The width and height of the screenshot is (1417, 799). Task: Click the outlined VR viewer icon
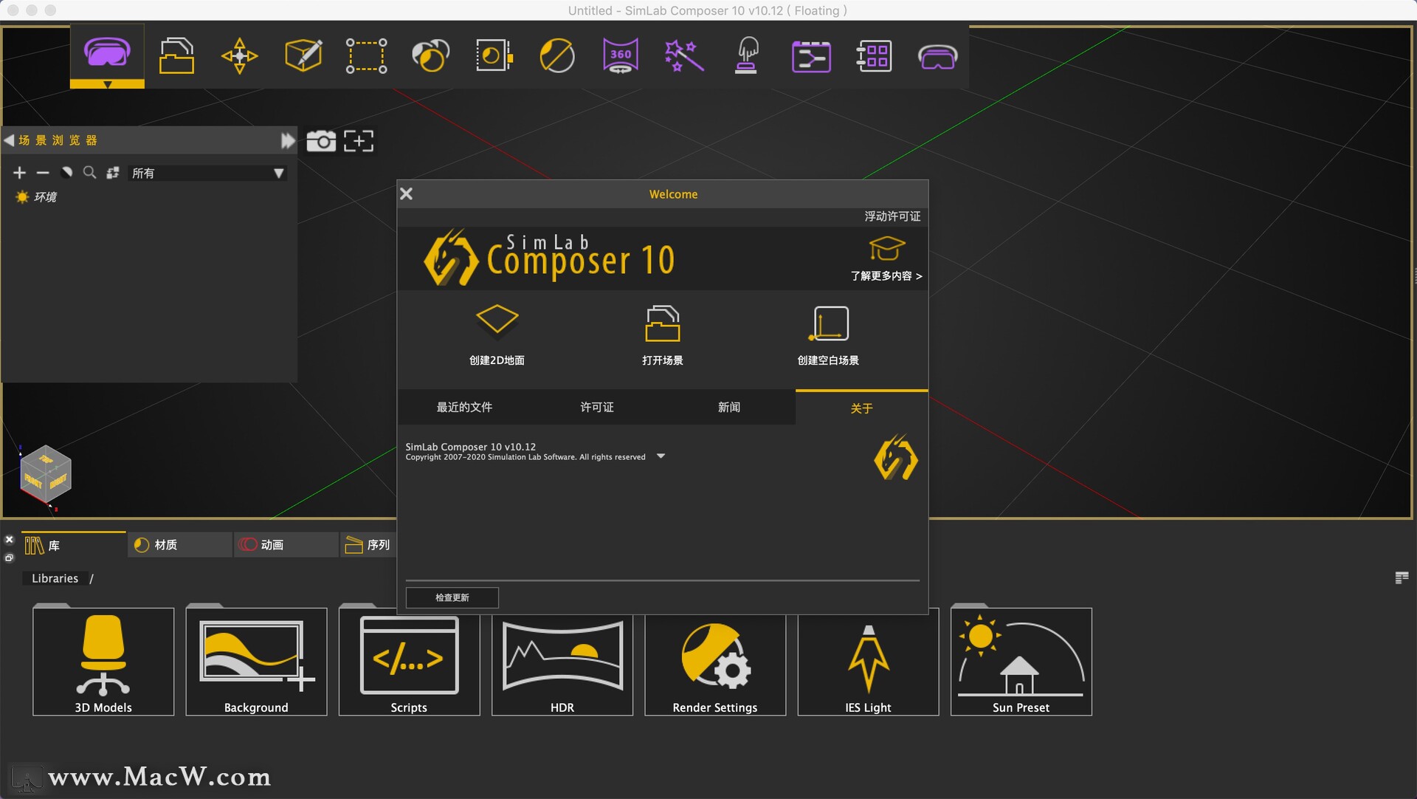pyautogui.click(x=937, y=57)
